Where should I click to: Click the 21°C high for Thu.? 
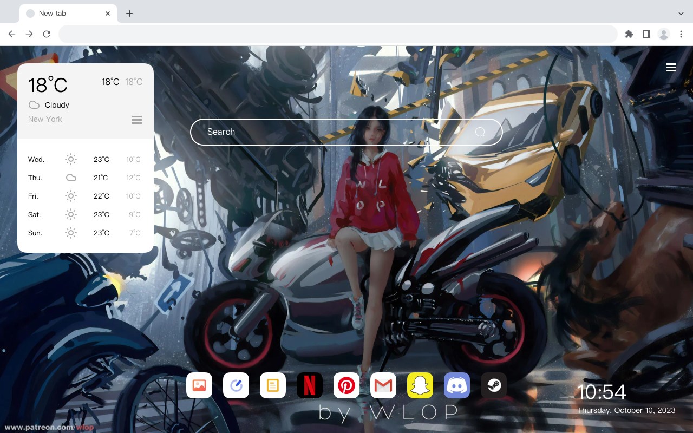pyautogui.click(x=101, y=178)
